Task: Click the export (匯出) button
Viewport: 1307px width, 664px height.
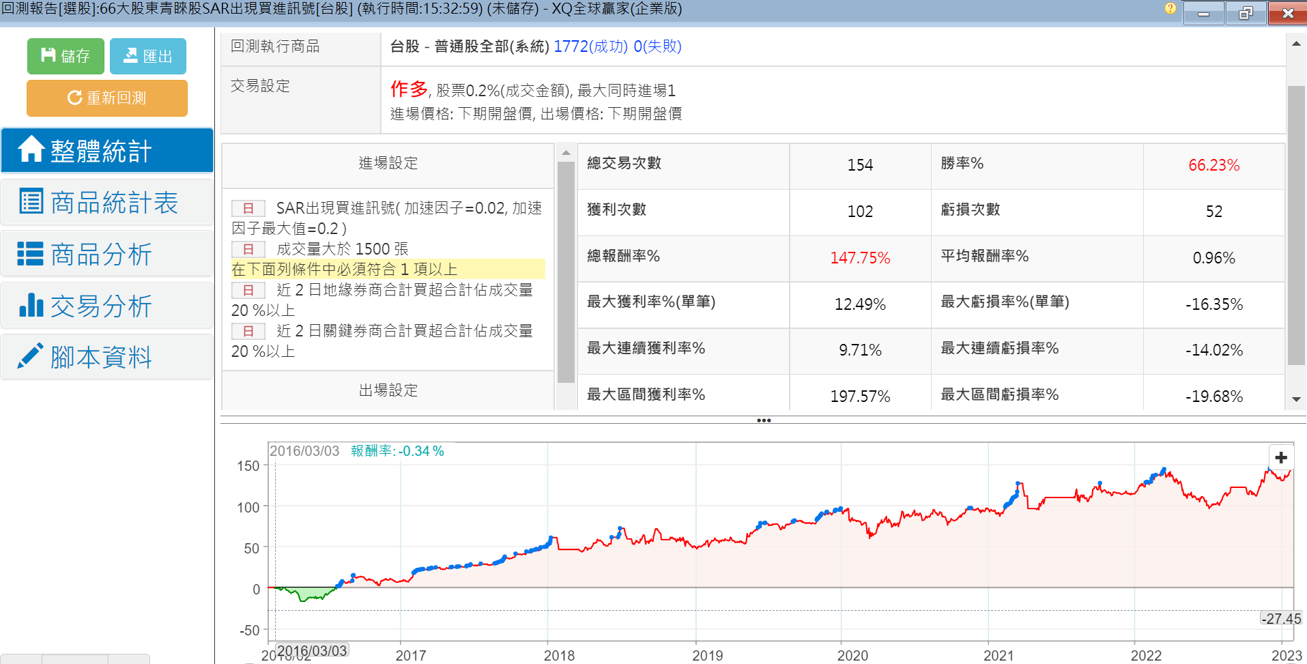Action: coord(147,56)
